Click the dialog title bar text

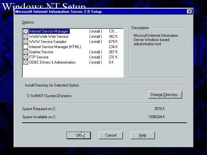click(59, 12)
